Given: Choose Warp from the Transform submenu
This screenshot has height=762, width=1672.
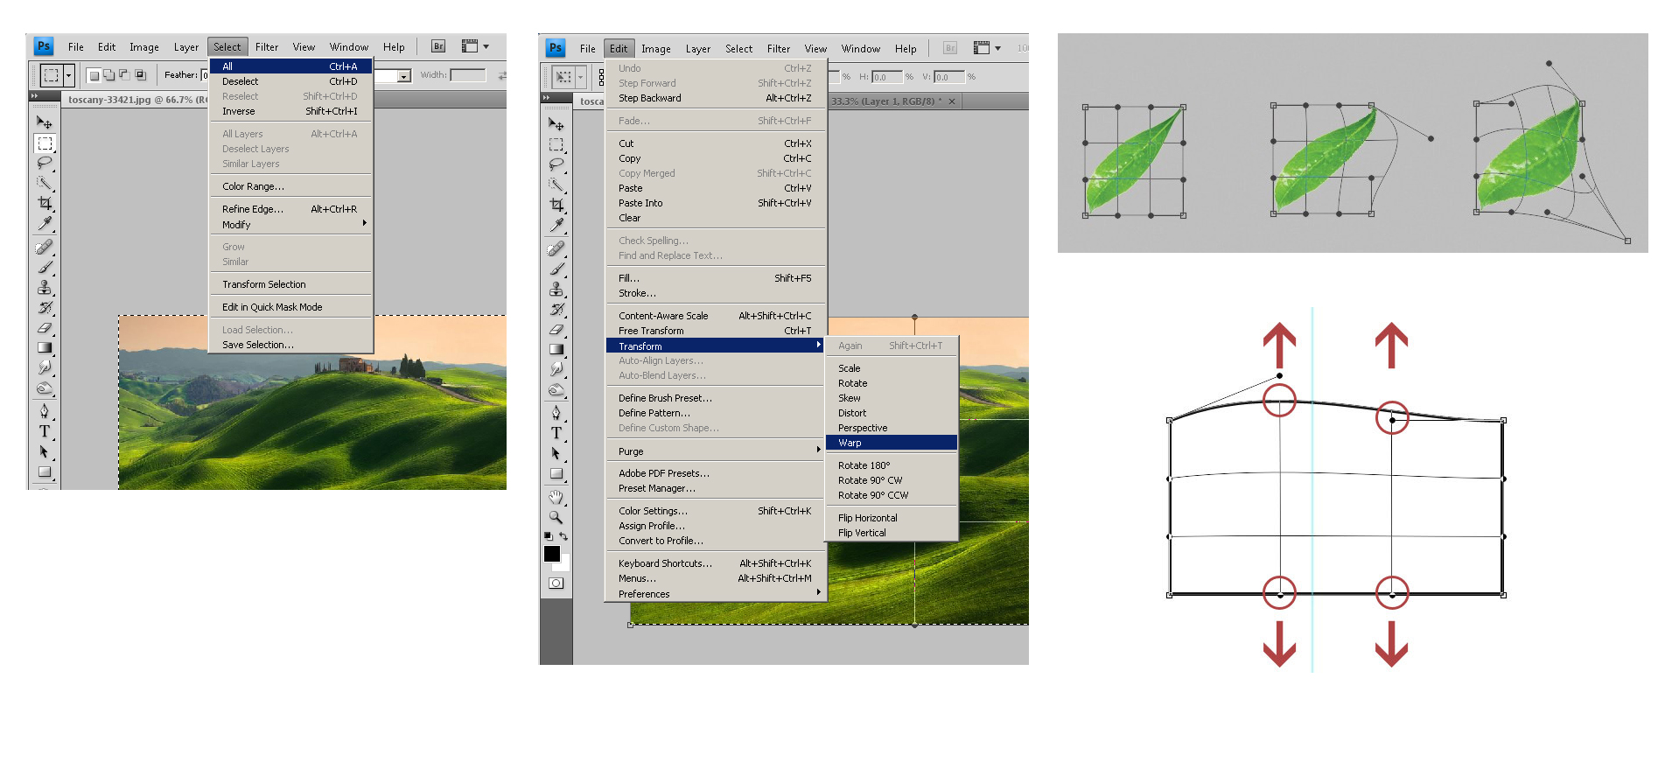Looking at the screenshot, I should 891,443.
